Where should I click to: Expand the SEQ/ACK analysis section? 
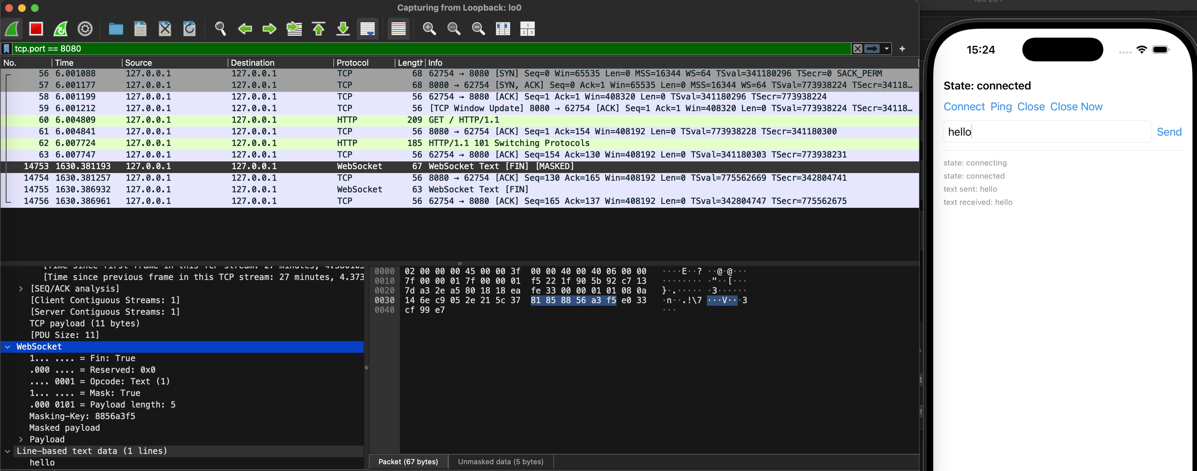click(x=21, y=288)
